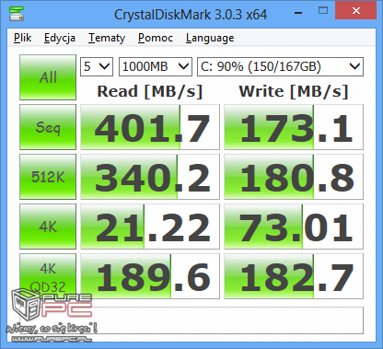
Task: Click the Seq write result 173.1
Action: click(x=294, y=127)
